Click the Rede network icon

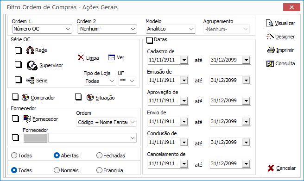30,50
